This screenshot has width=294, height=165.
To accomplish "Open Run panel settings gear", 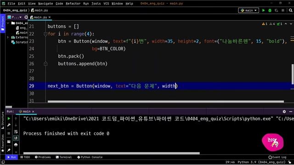I will [284, 111].
